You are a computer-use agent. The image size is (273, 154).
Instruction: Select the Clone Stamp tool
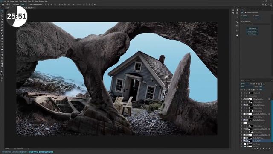coord(2,36)
